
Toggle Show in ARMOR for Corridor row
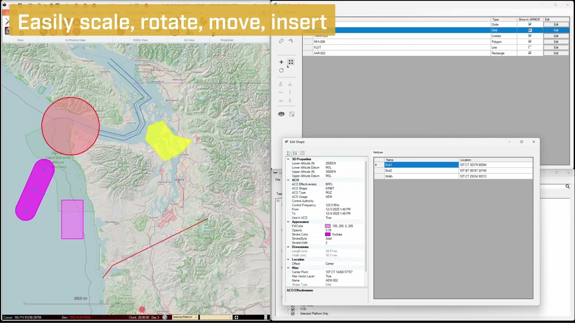coord(530,36)
